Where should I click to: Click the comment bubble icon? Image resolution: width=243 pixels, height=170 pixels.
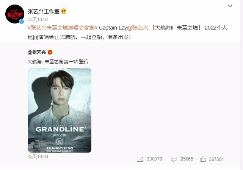coord(174,159)
